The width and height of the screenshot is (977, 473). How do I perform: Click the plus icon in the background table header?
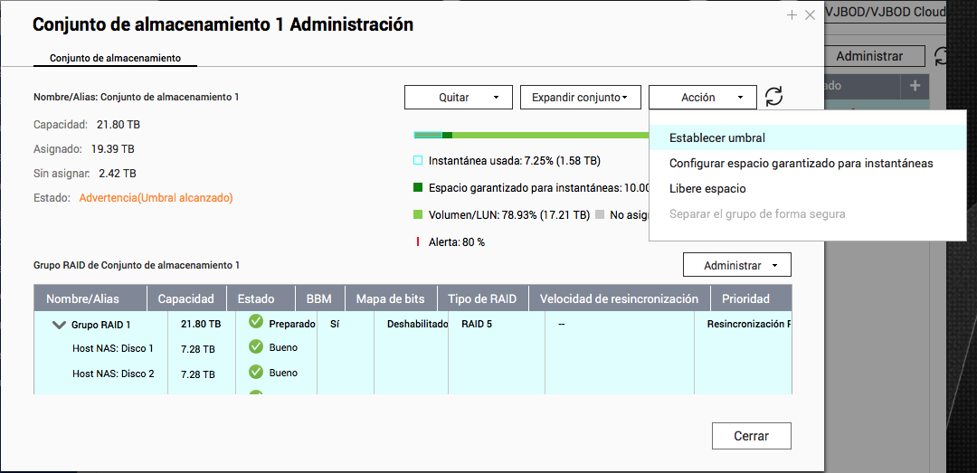coord(915,86)
